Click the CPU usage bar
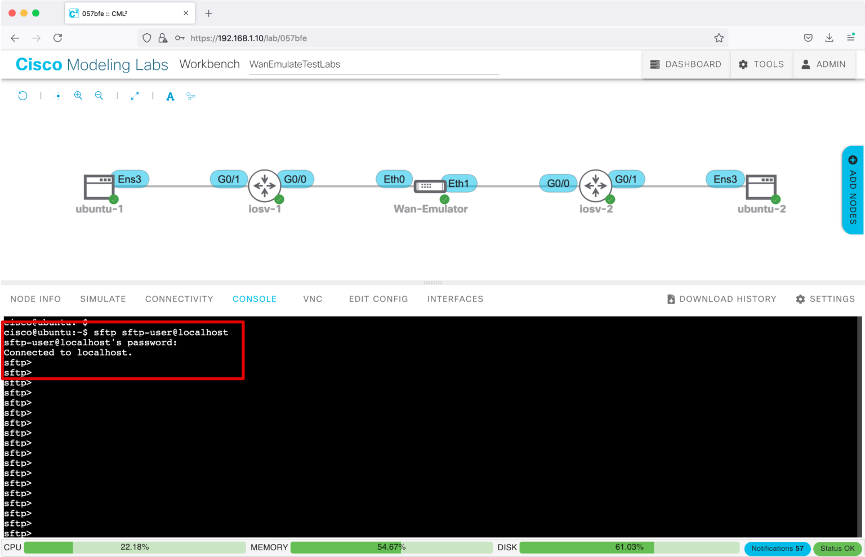 [x=135, y=547]
